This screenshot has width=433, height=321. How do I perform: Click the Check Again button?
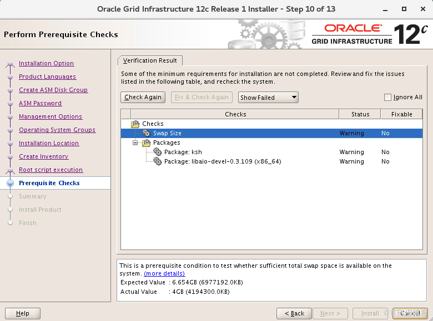point(143,98)
